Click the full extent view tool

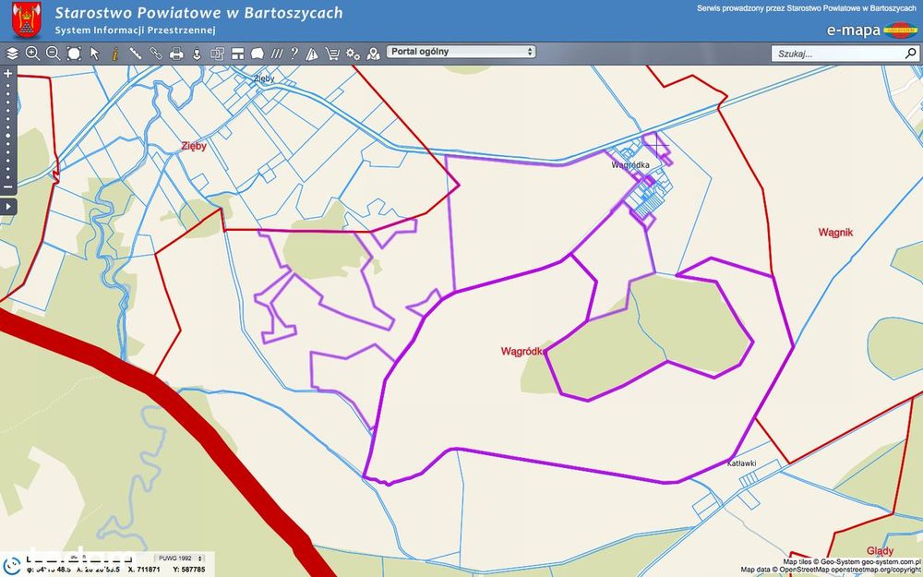click(74, 54)
